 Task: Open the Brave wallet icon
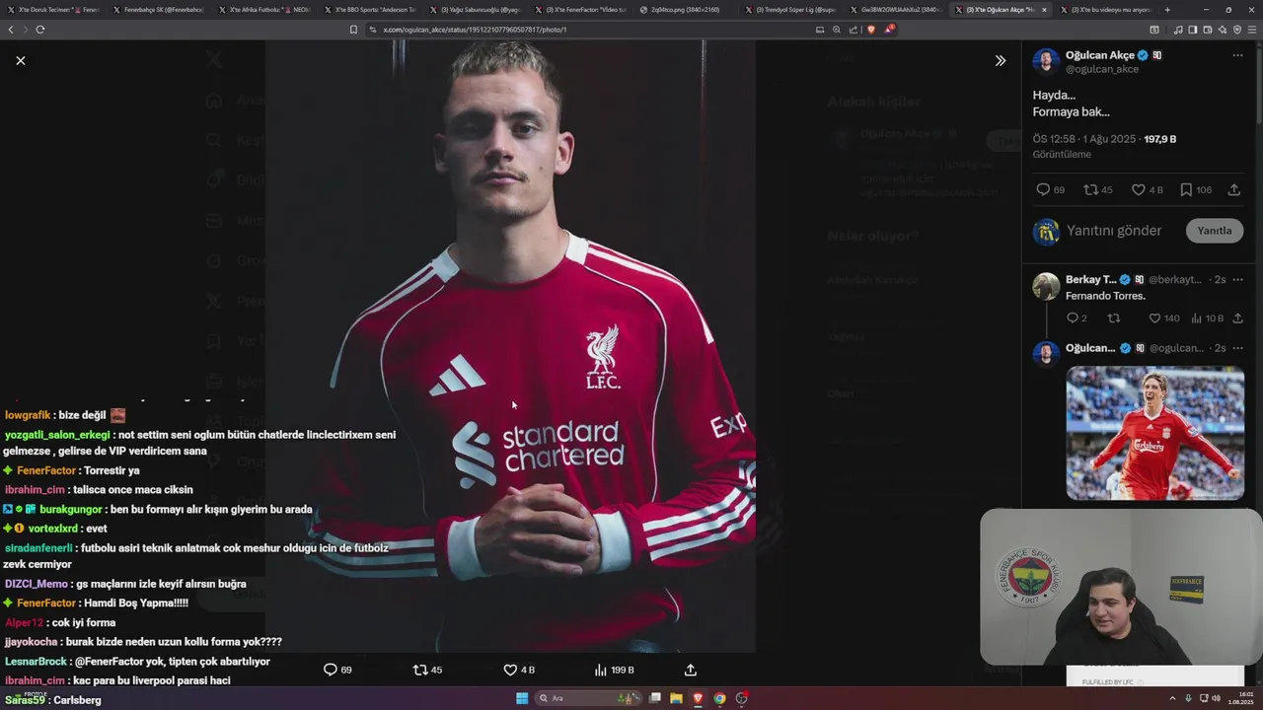[x=1207, y=30]
